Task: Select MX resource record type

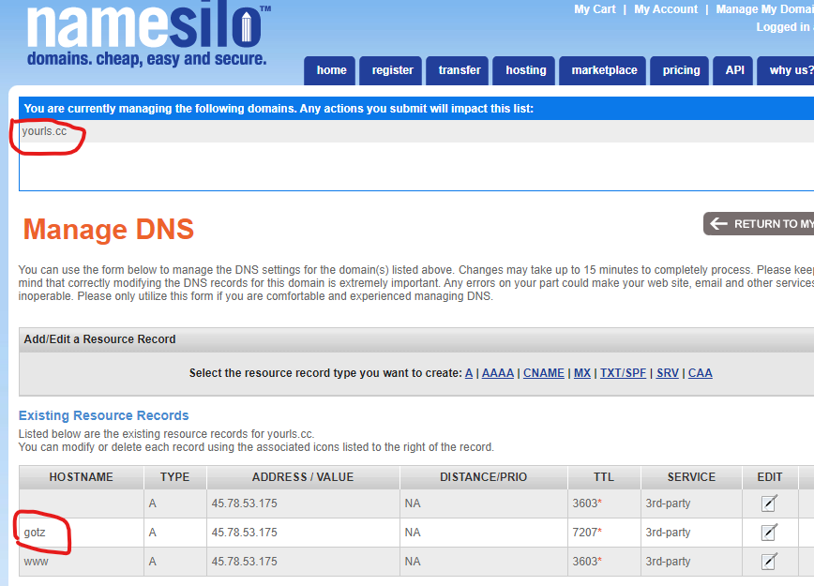Action: coord(582,373)
